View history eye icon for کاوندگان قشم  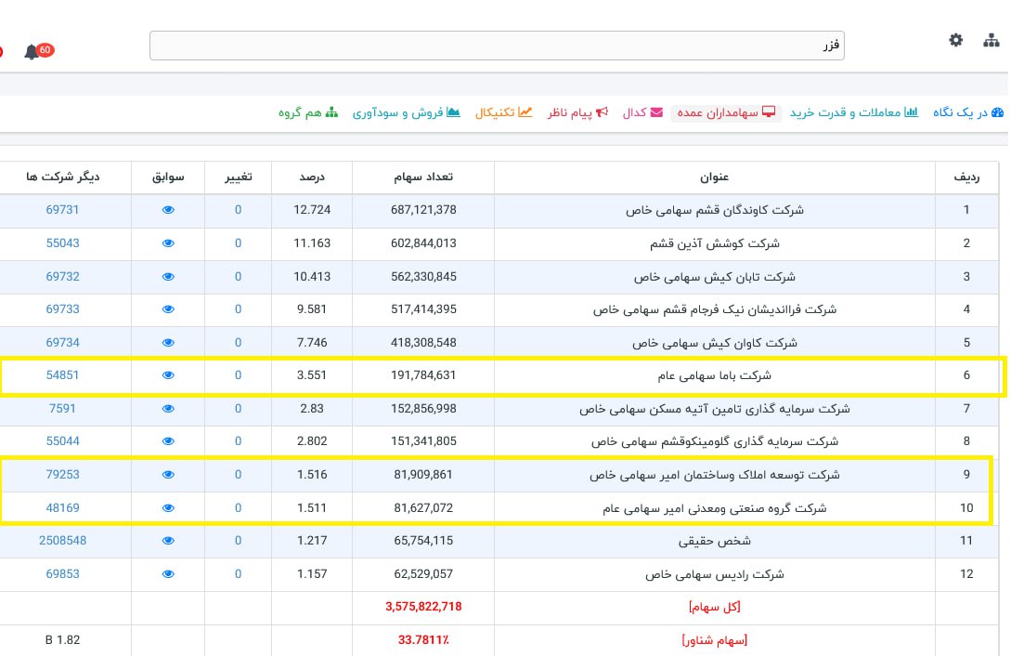[x=168, y=210]
